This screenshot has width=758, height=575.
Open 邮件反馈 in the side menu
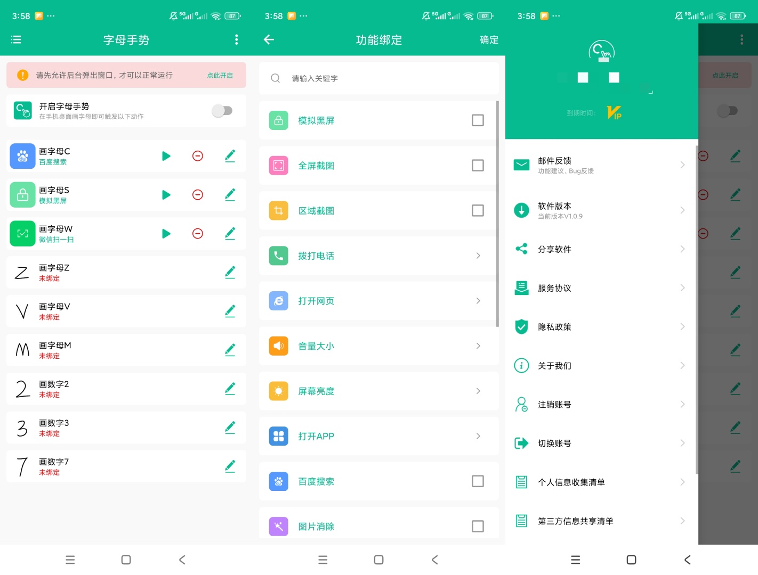click(600, 165)
